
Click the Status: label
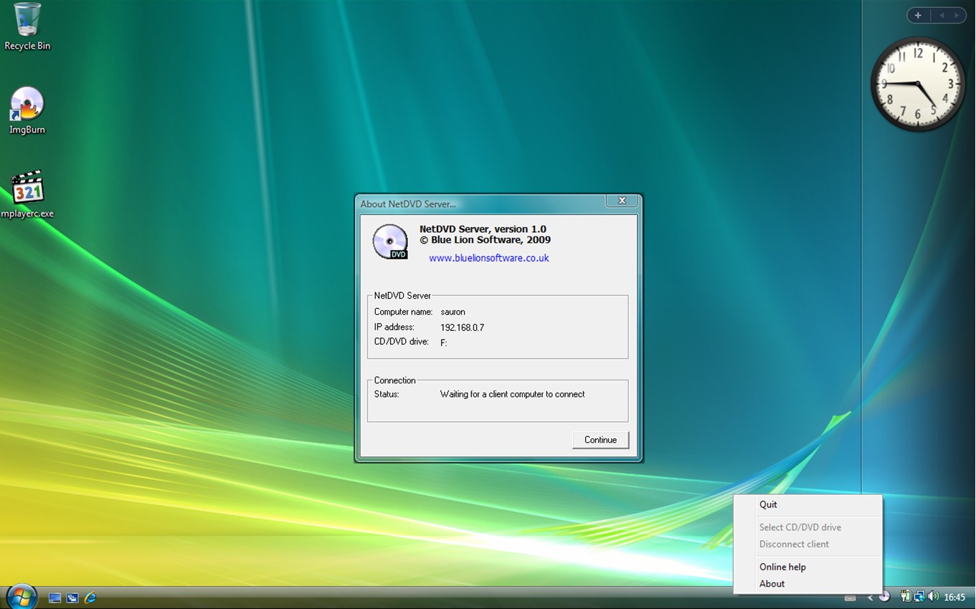[x=387, y=394]
